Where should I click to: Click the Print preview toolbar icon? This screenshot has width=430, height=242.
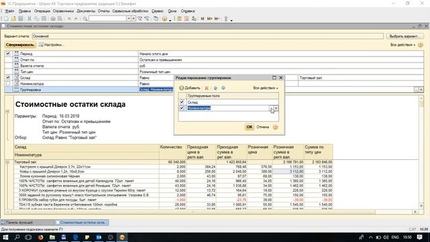(x=60, y=19)
